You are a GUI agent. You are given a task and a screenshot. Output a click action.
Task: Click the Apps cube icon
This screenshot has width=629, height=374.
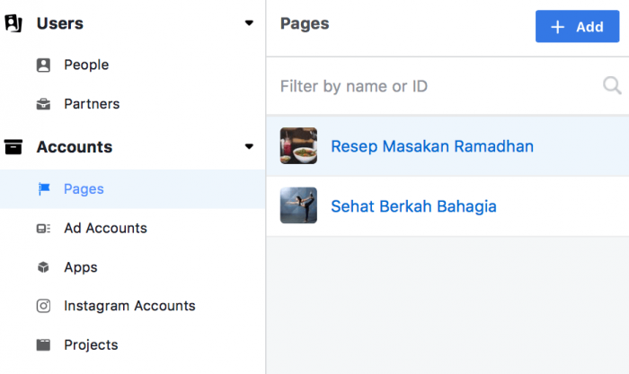43,267
